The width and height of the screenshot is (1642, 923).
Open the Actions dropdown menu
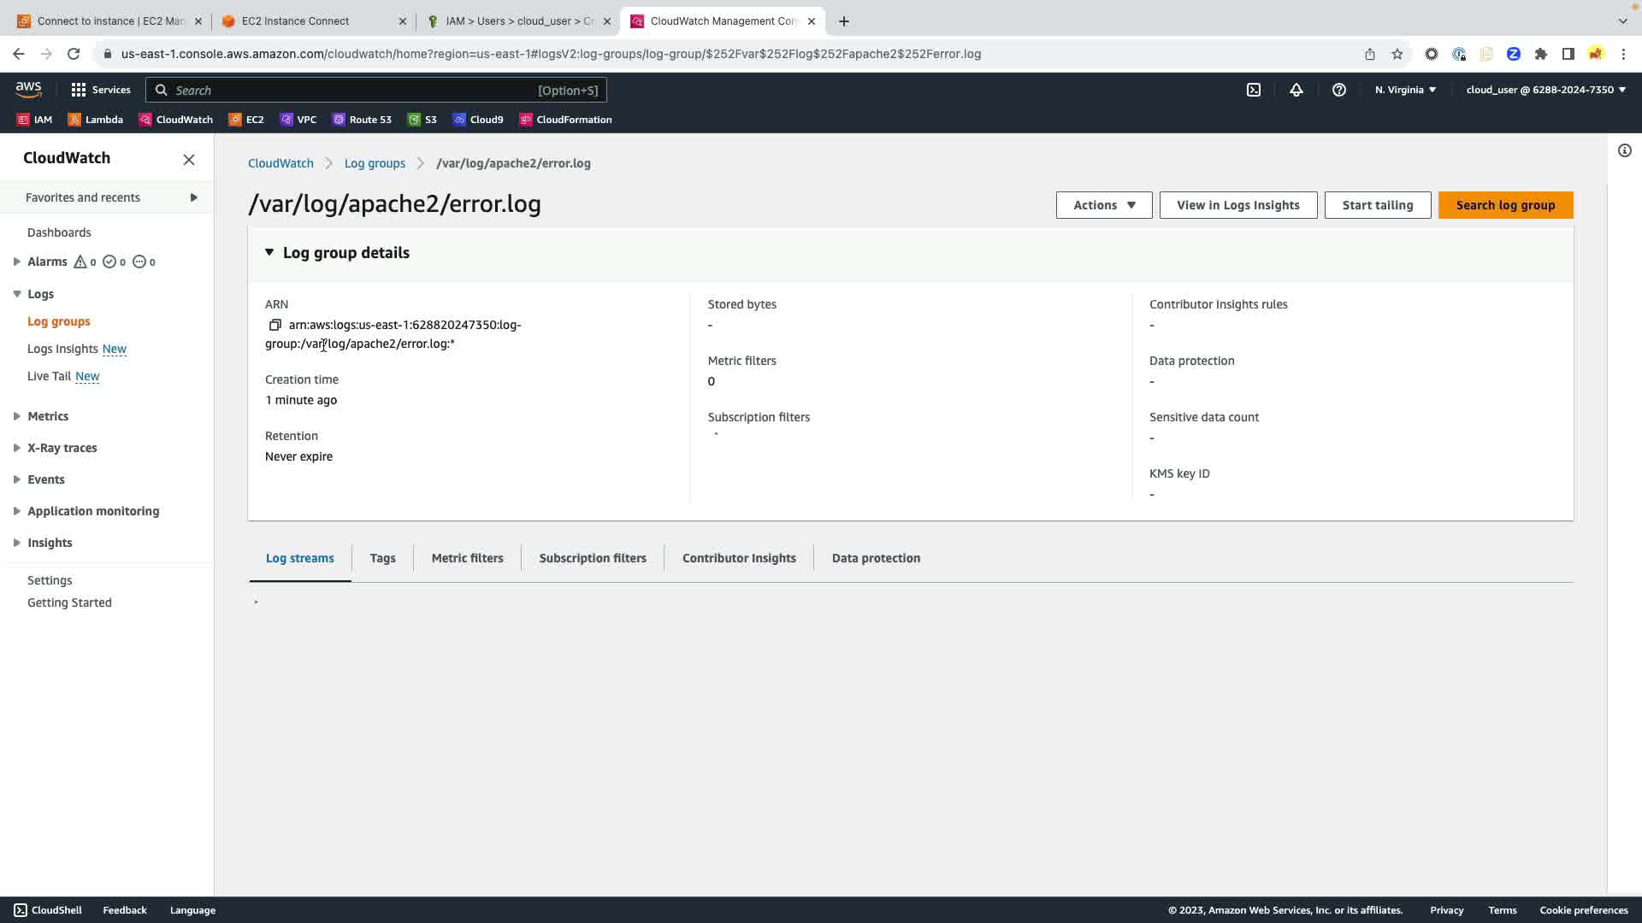pyautogui.click(x=1103, y=205)
